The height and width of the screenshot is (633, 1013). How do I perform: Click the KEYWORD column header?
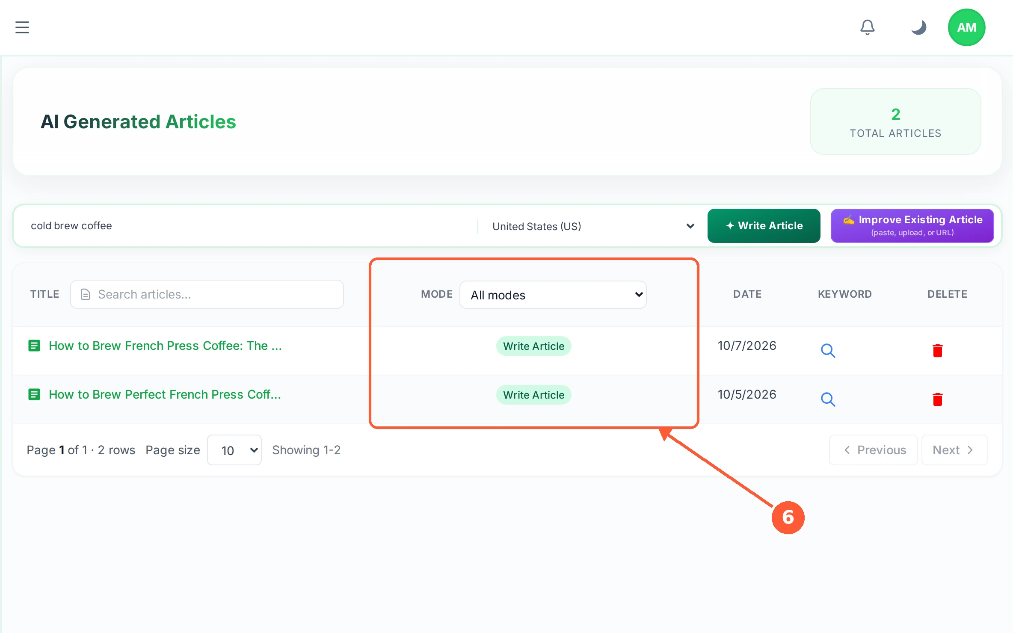[845, 294]
